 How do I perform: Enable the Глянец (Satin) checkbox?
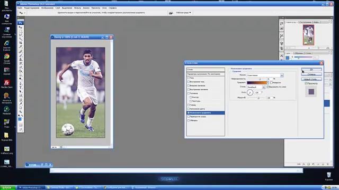(189, 105)
